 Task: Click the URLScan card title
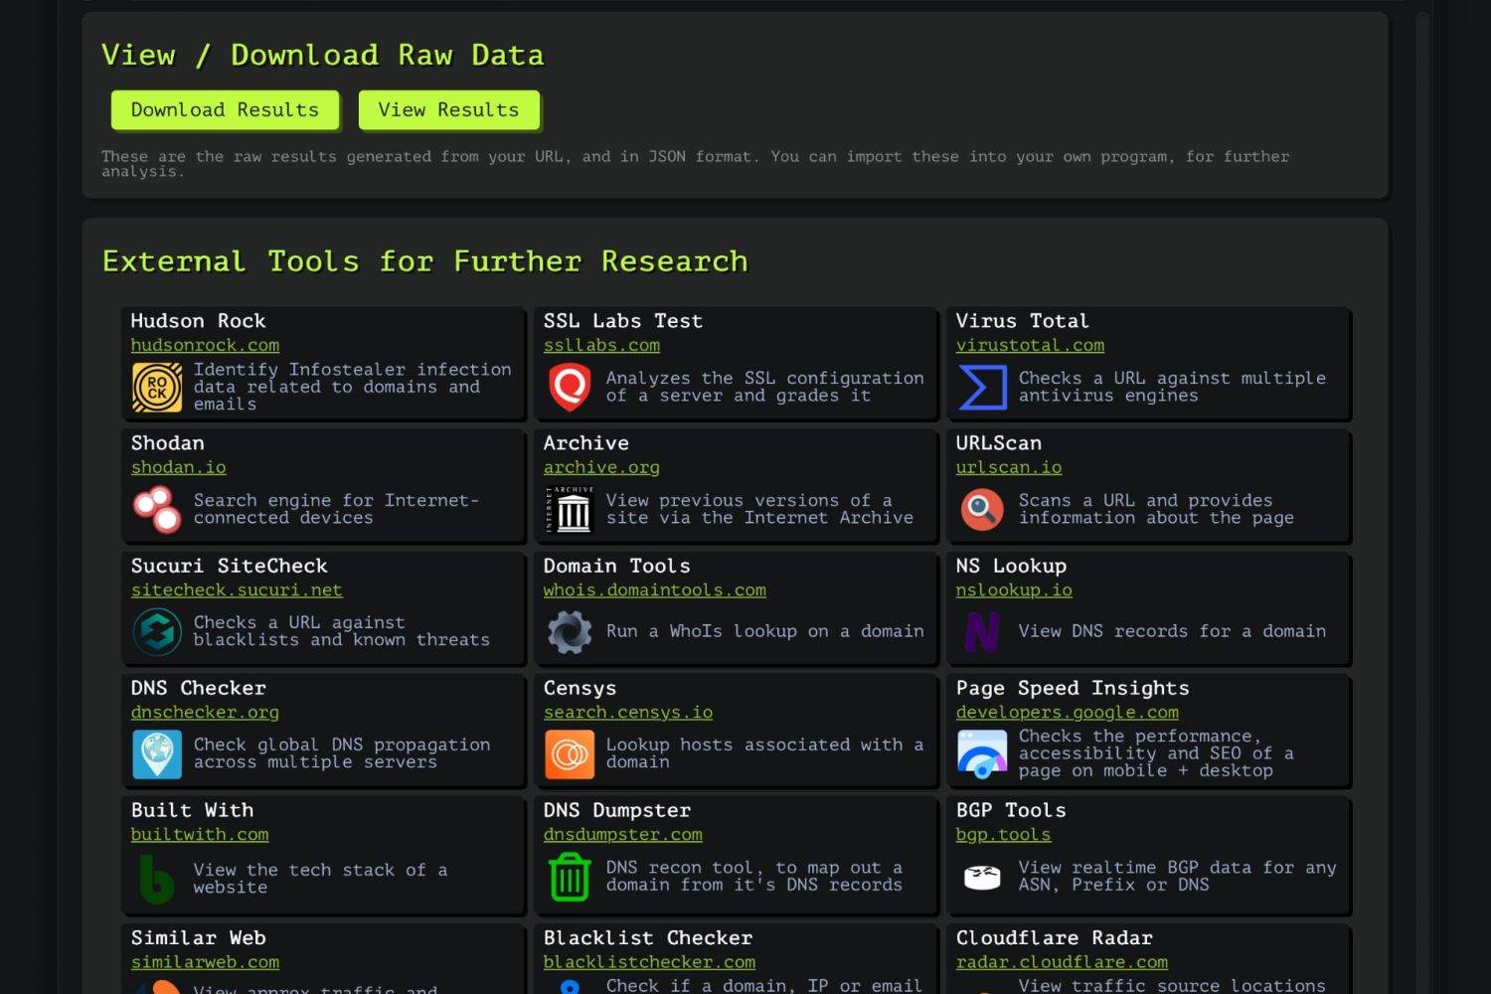[x=999, y=443]
